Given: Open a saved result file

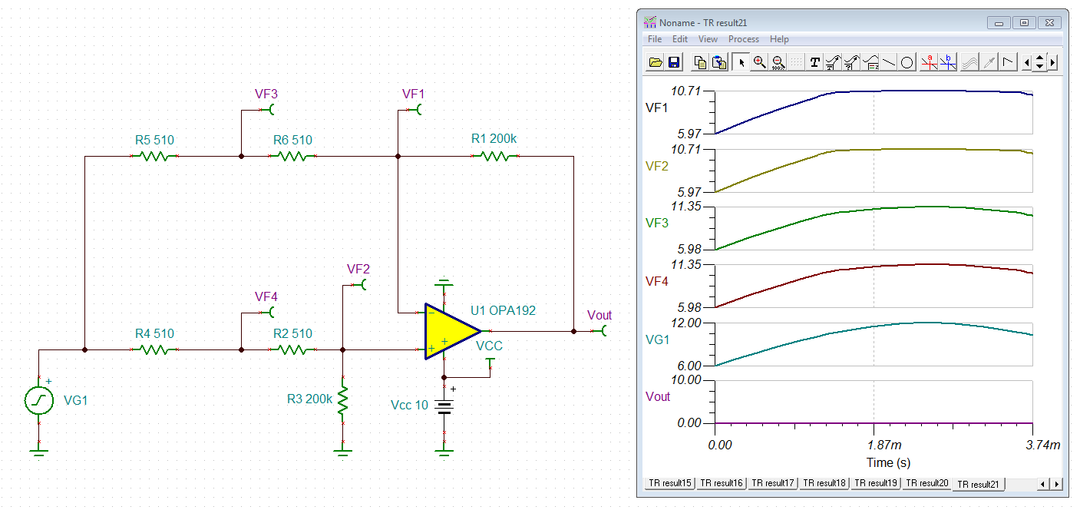Looking at the screenshot, I should click(x=656, y=61).
